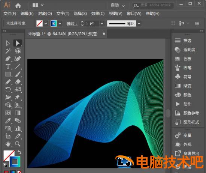
Task: Select the Curvature tool
Action: click(x=18, y=59)
